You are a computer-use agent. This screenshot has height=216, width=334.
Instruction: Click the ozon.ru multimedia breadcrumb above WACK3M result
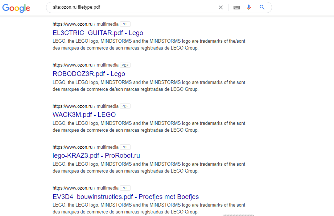click(x=86, y=106)
